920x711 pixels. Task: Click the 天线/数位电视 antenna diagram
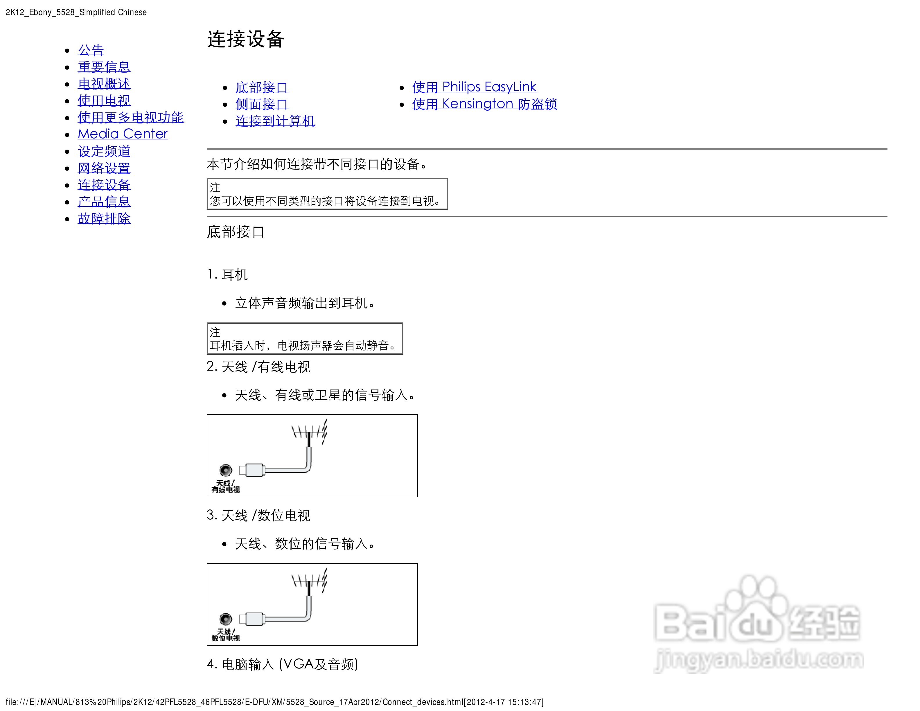point(312,604)
